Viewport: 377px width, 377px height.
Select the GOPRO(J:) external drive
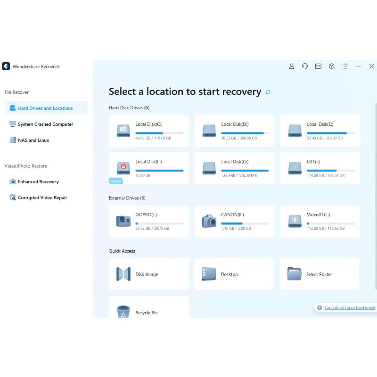coord(148,221)
